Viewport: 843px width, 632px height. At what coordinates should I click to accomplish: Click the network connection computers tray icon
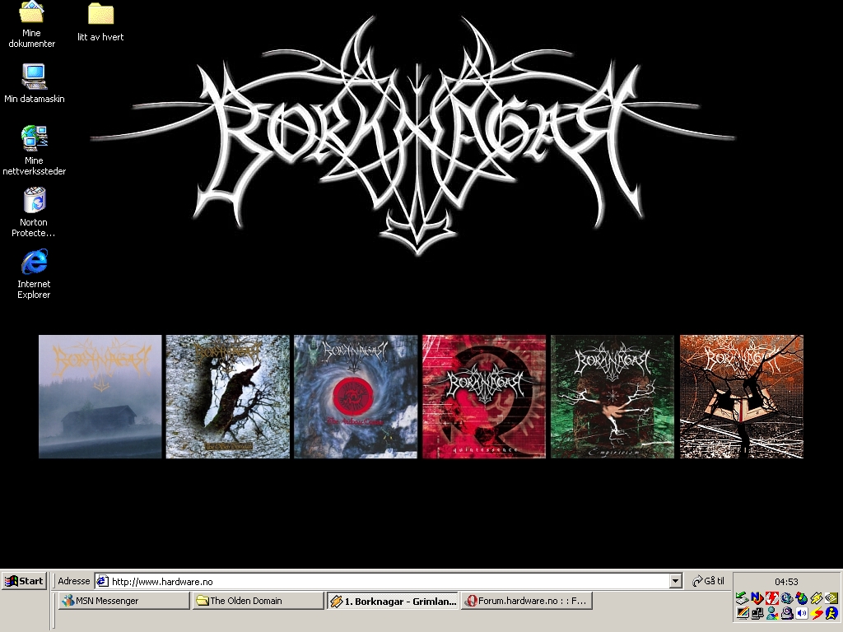(x=757, y=612)
